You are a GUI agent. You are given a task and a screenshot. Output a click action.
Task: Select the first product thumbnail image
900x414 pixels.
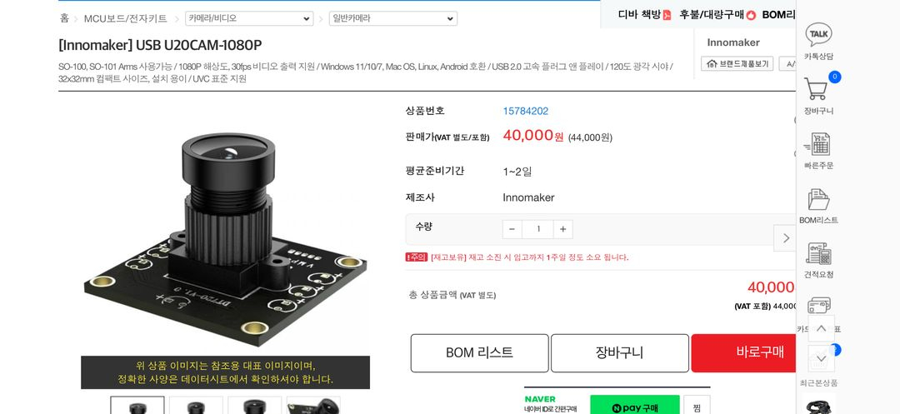click(137, 405)
